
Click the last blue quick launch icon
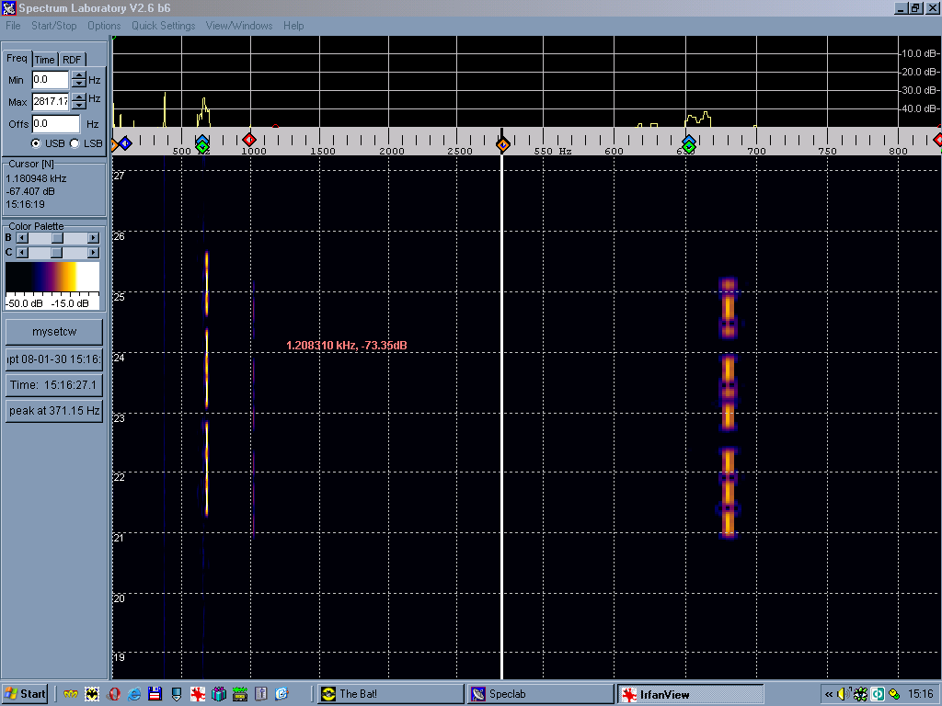(281, 695)
